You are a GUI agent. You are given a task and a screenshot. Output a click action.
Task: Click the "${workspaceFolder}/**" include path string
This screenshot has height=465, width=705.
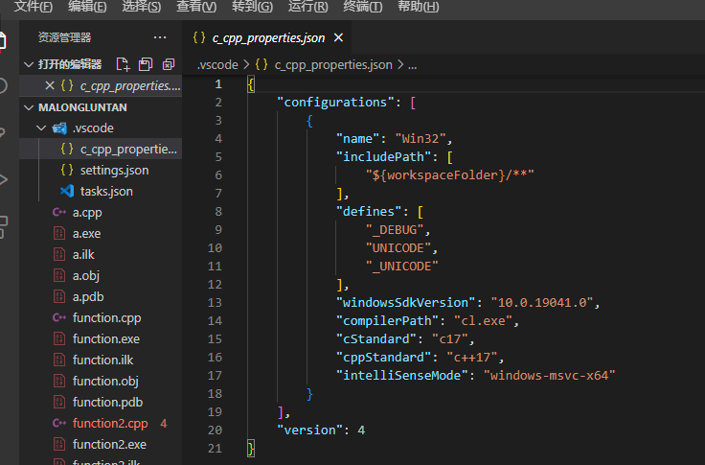coord(449,174)
